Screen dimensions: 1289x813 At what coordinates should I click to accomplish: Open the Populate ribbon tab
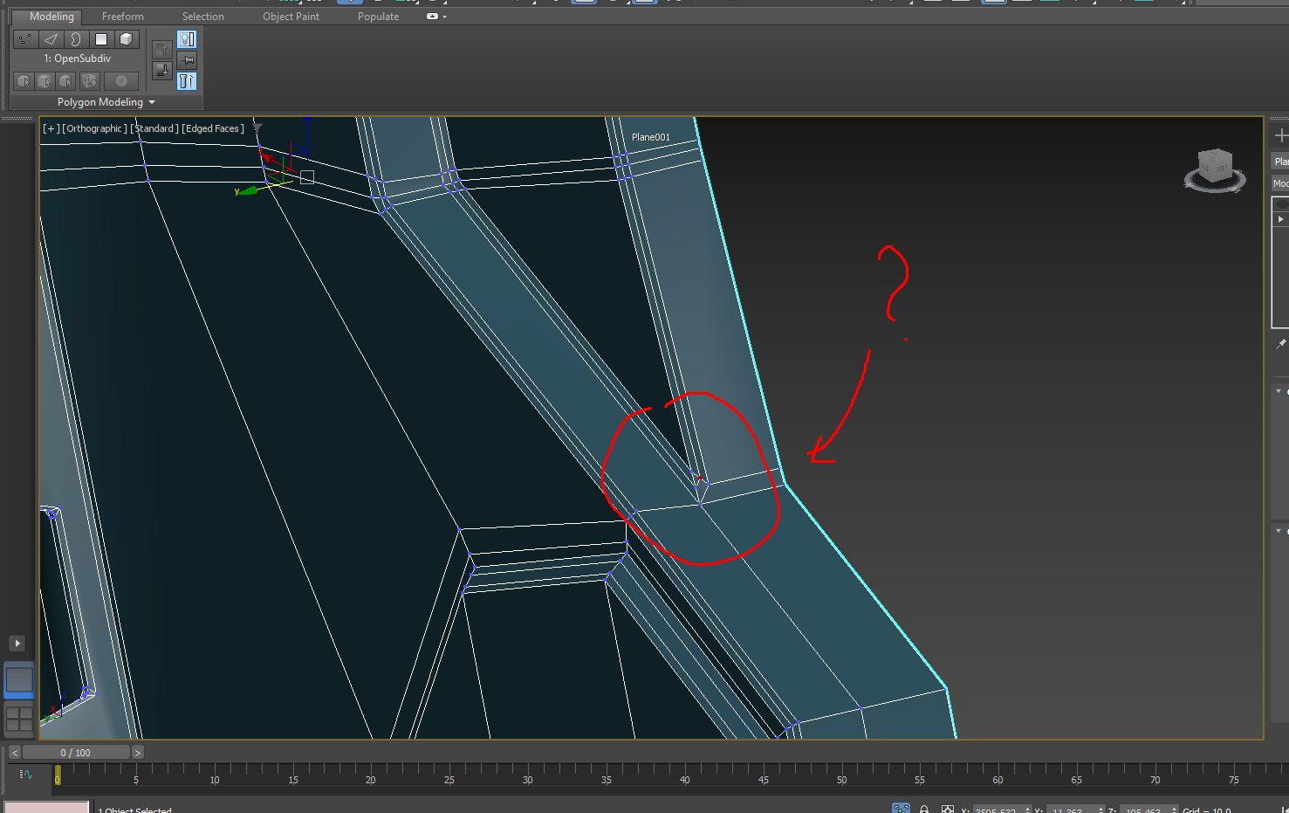coord(378,17)
